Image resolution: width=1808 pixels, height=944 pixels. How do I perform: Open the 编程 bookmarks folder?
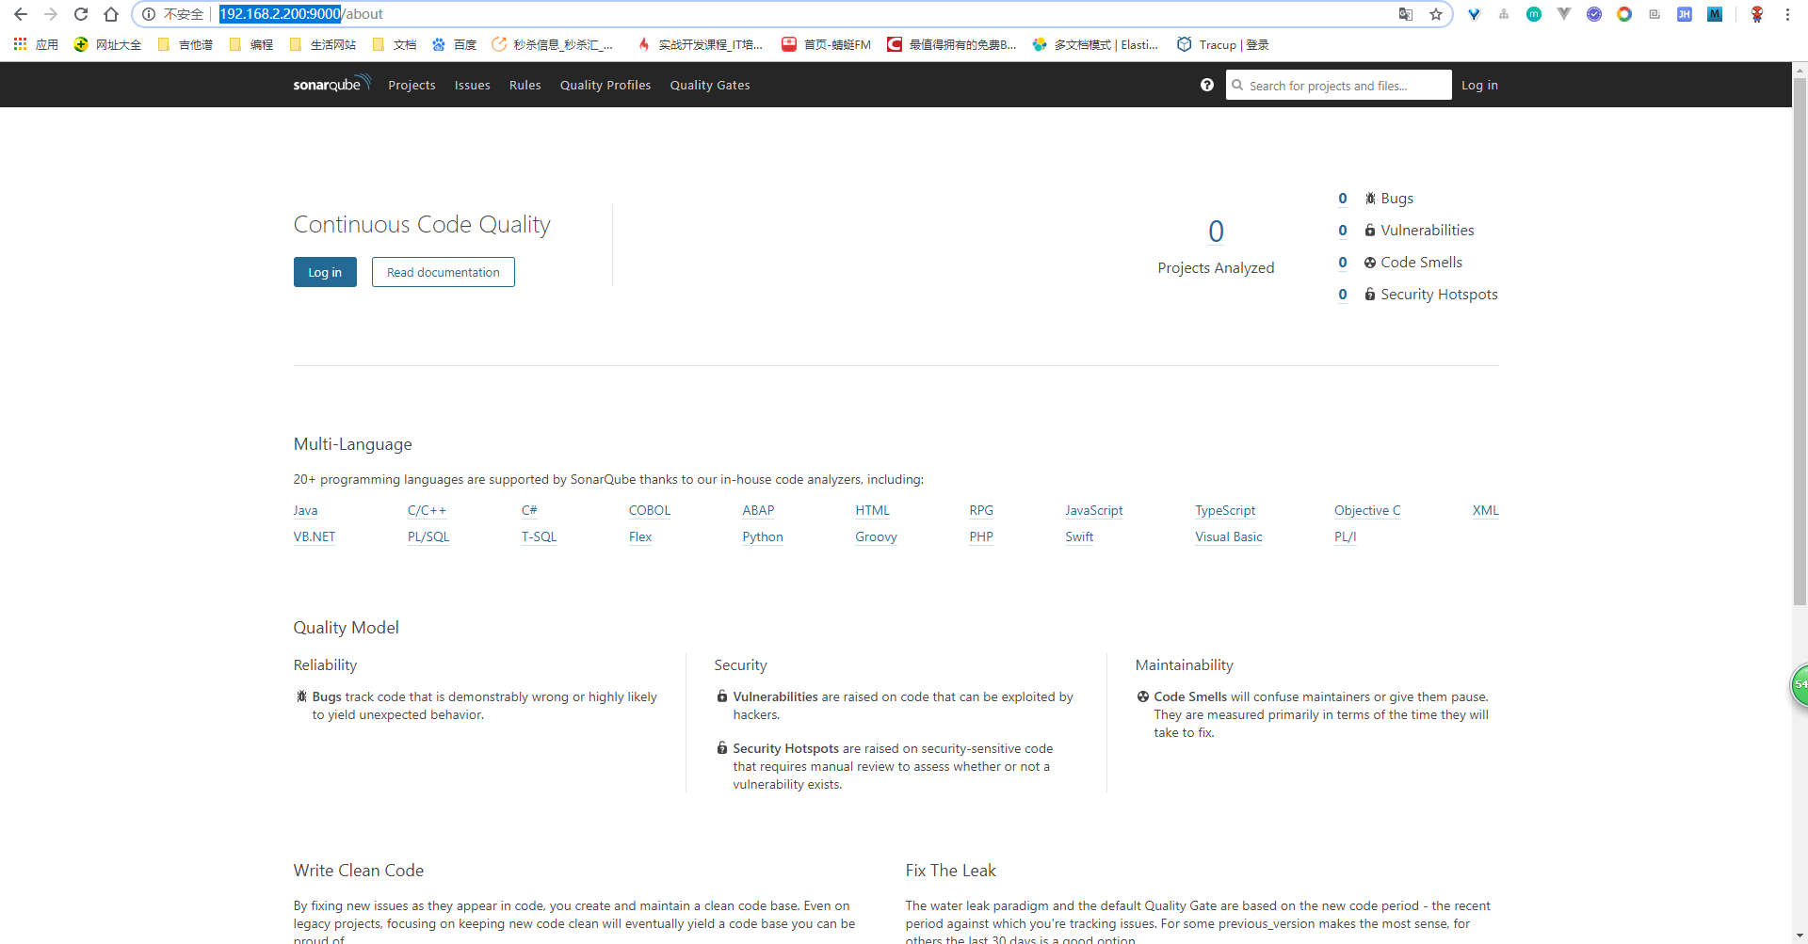point(250,44)
